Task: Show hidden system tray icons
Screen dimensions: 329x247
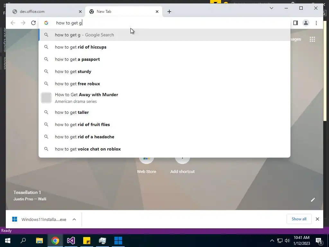Action: point(272,241)
